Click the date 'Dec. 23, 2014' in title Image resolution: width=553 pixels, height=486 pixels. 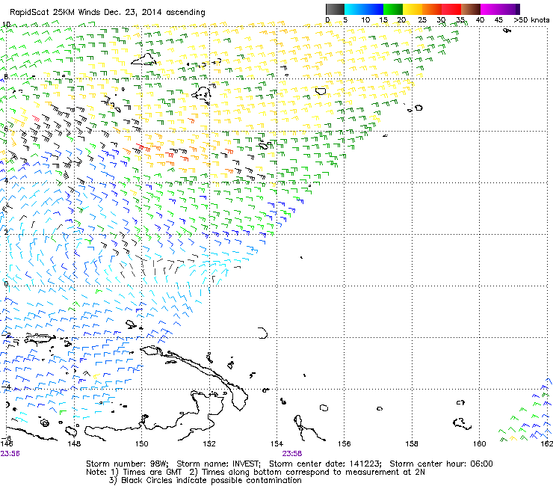(132, 13)
